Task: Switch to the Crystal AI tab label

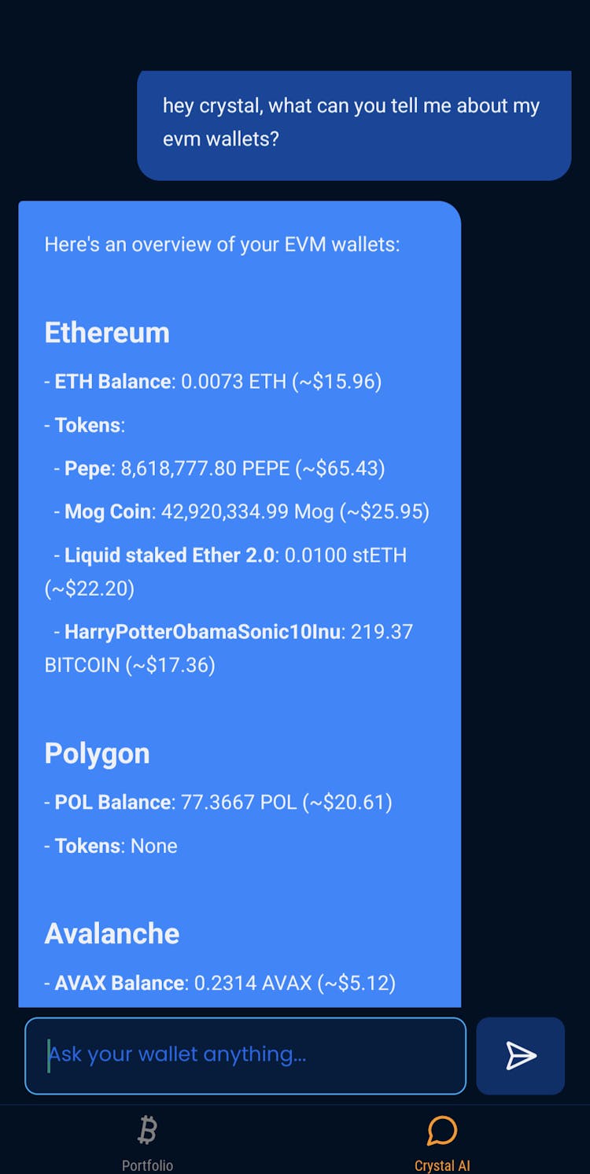Action: [x=442, y=1165]
